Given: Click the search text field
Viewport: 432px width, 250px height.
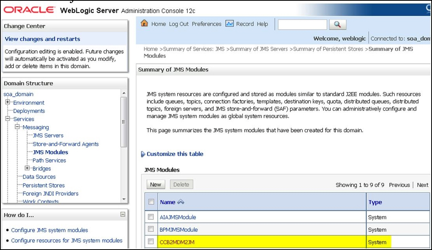Looking at the screenshot, I should coord(302,24).
